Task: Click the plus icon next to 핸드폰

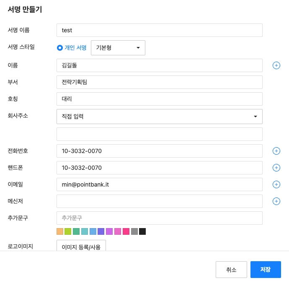Action: coord(276,168)
